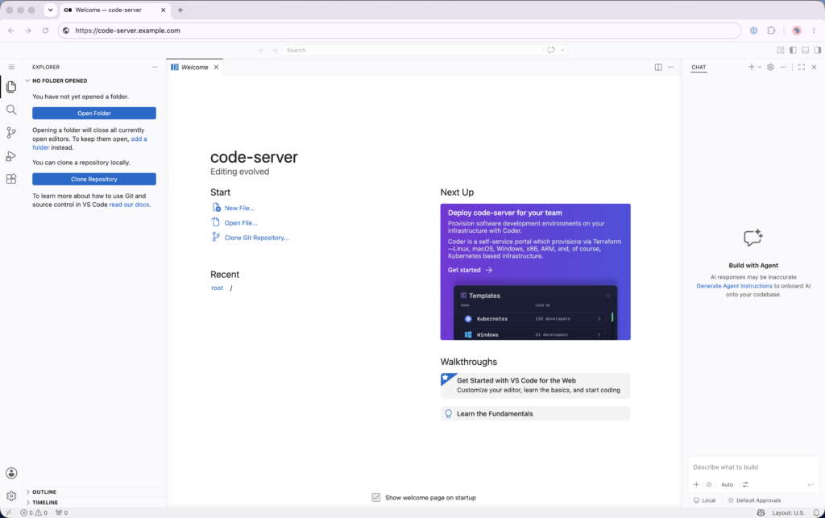Viewport: 825px width, 518px height.
Task: Open the chat dropdown beside search bar
Action: [x=562, y=50]
